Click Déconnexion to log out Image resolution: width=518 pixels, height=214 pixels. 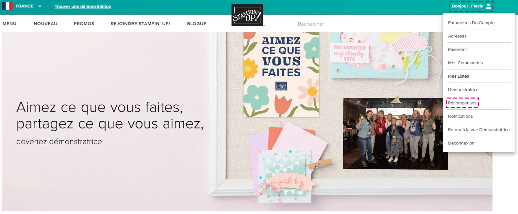point(461,143)
